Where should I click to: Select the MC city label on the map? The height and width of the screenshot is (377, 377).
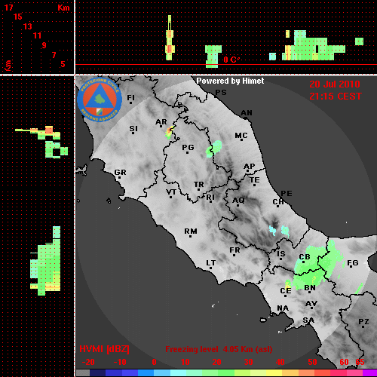[241, 136]
